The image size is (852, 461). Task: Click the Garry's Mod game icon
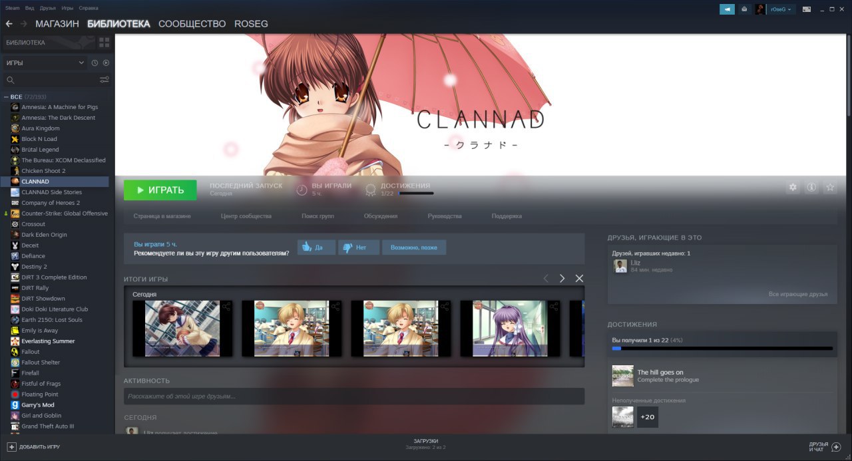coord(15,404)
